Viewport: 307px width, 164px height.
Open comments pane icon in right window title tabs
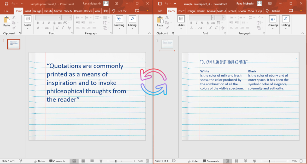pos(291,11)
